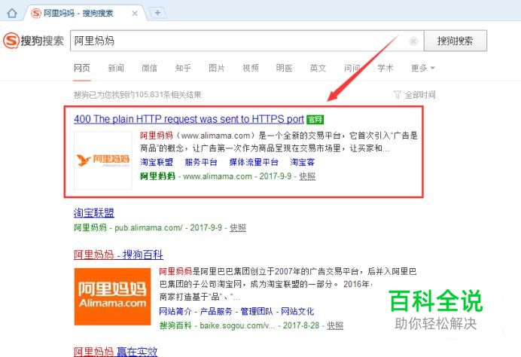This screenshot has width=521, height=357.
Task: Select the 网页 tab
Action: 82,68
